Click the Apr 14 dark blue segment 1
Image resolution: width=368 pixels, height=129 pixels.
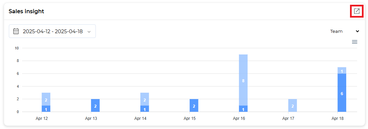[x=144, y=109]
